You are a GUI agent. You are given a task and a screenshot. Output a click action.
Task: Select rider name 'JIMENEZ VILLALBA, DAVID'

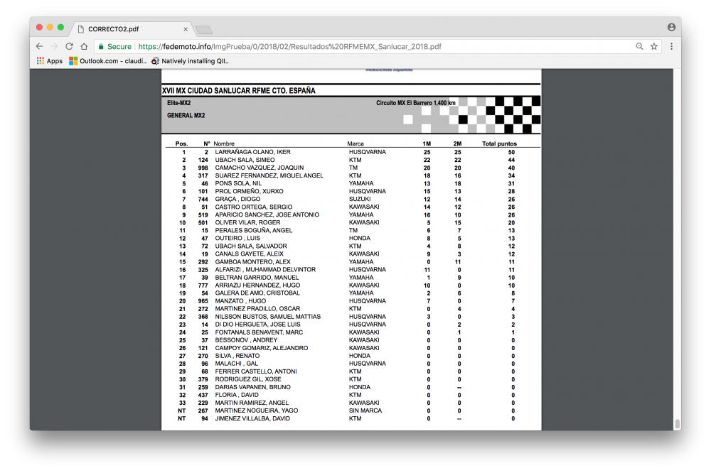pyautogui.click(x=252, y=418)
